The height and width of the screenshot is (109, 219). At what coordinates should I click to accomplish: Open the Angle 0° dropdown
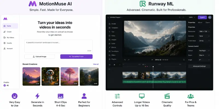pos(204,60)
